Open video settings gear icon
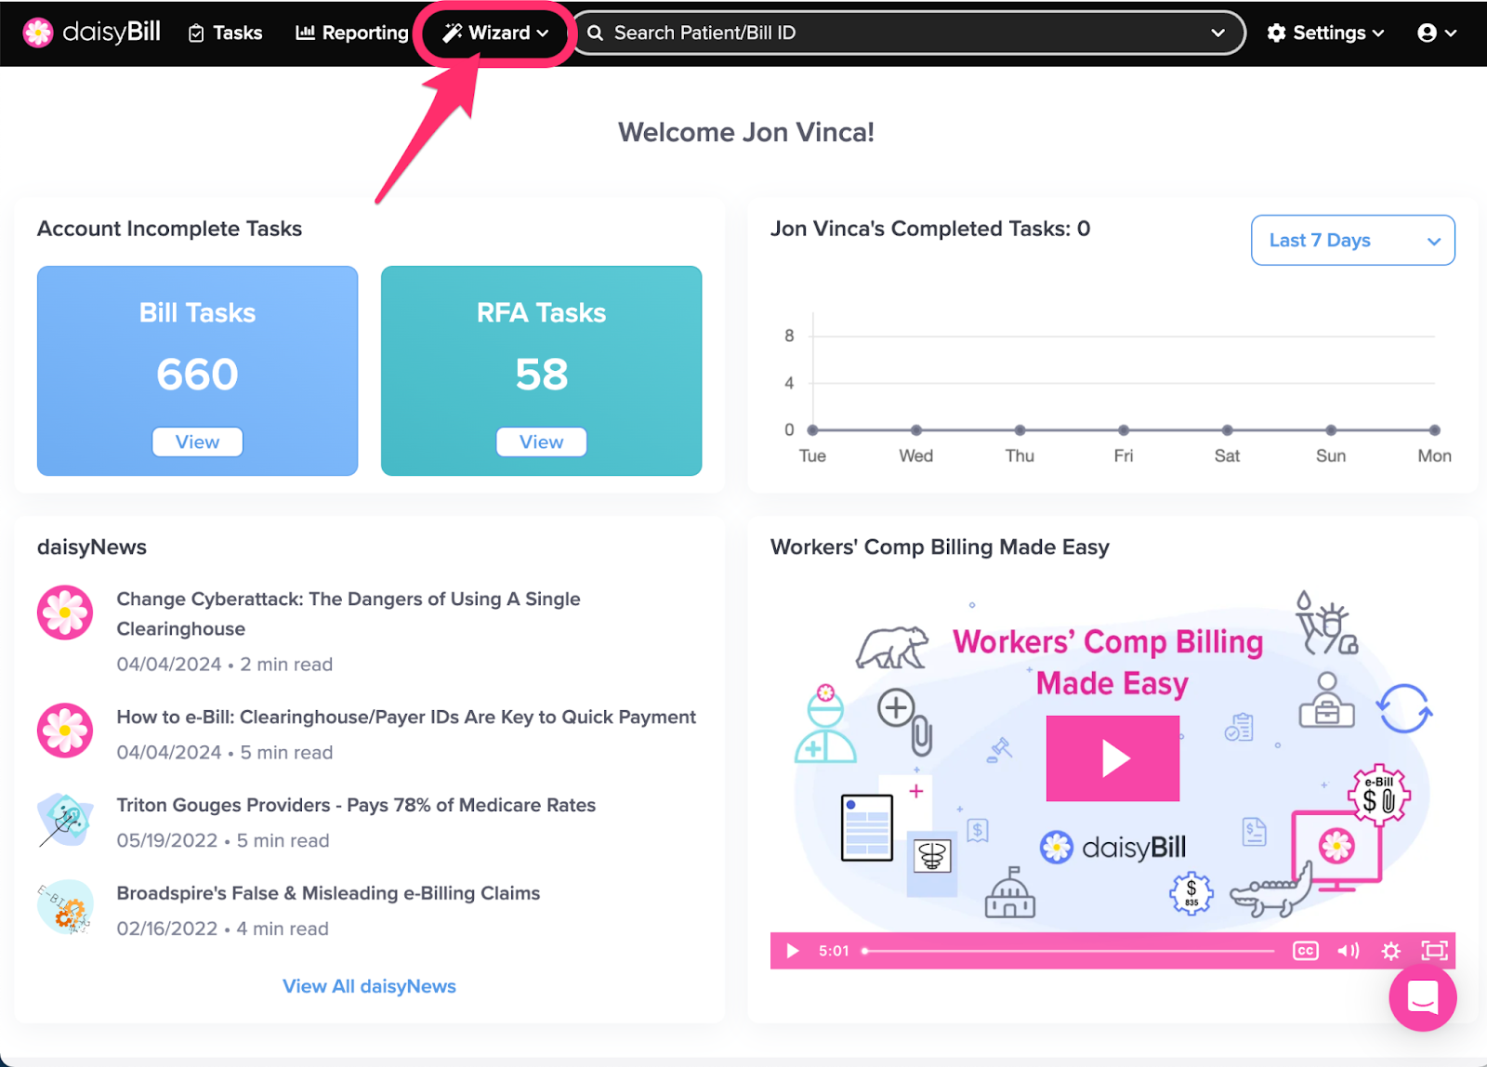The height and width of the screenshot is (1067, 1487). pos(1390,951)
